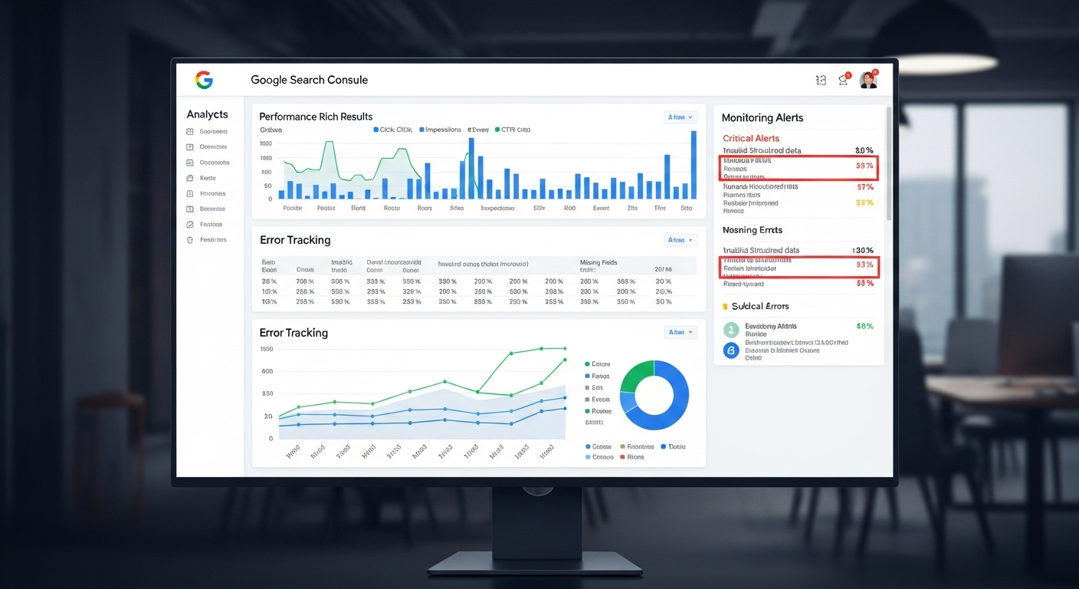Open the Performance Rich Results dropdown
The image size is (1079, 589).
tap(681, 117)
